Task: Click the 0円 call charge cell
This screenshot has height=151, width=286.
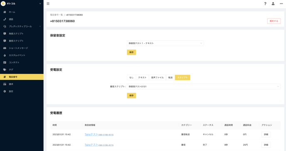Action: pos(245,134)
